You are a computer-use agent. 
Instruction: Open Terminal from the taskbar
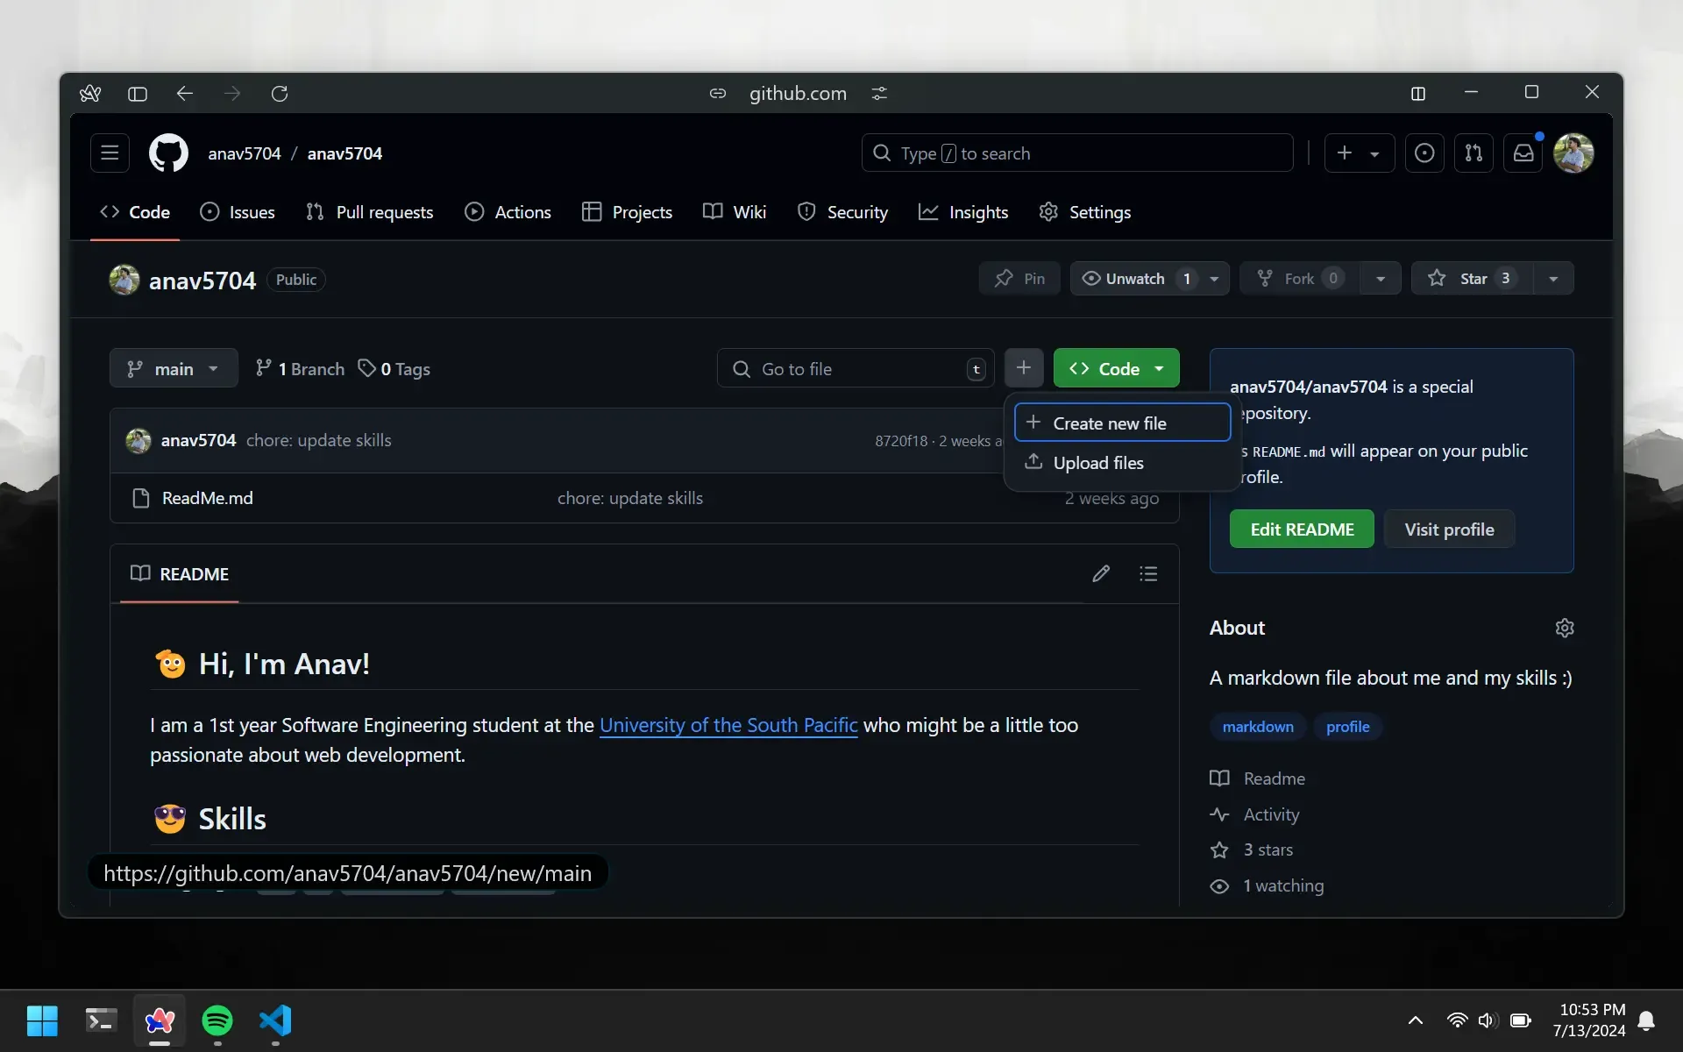(x=101, y=1020)
